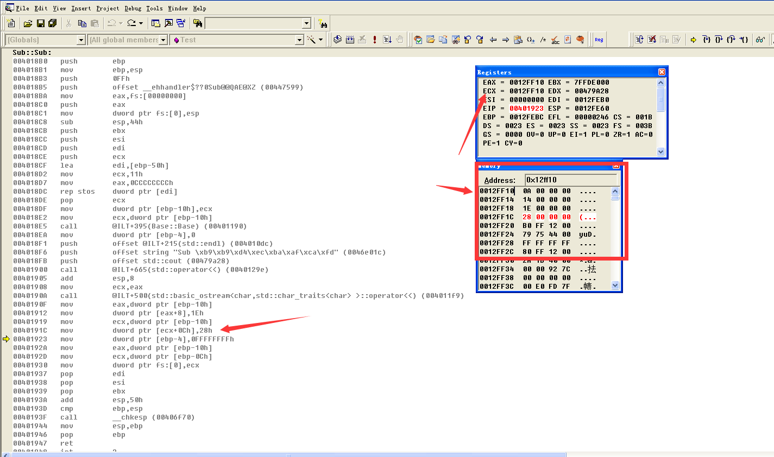
Task: Click the abc spell check icon
Action: (x=555, y=40)
